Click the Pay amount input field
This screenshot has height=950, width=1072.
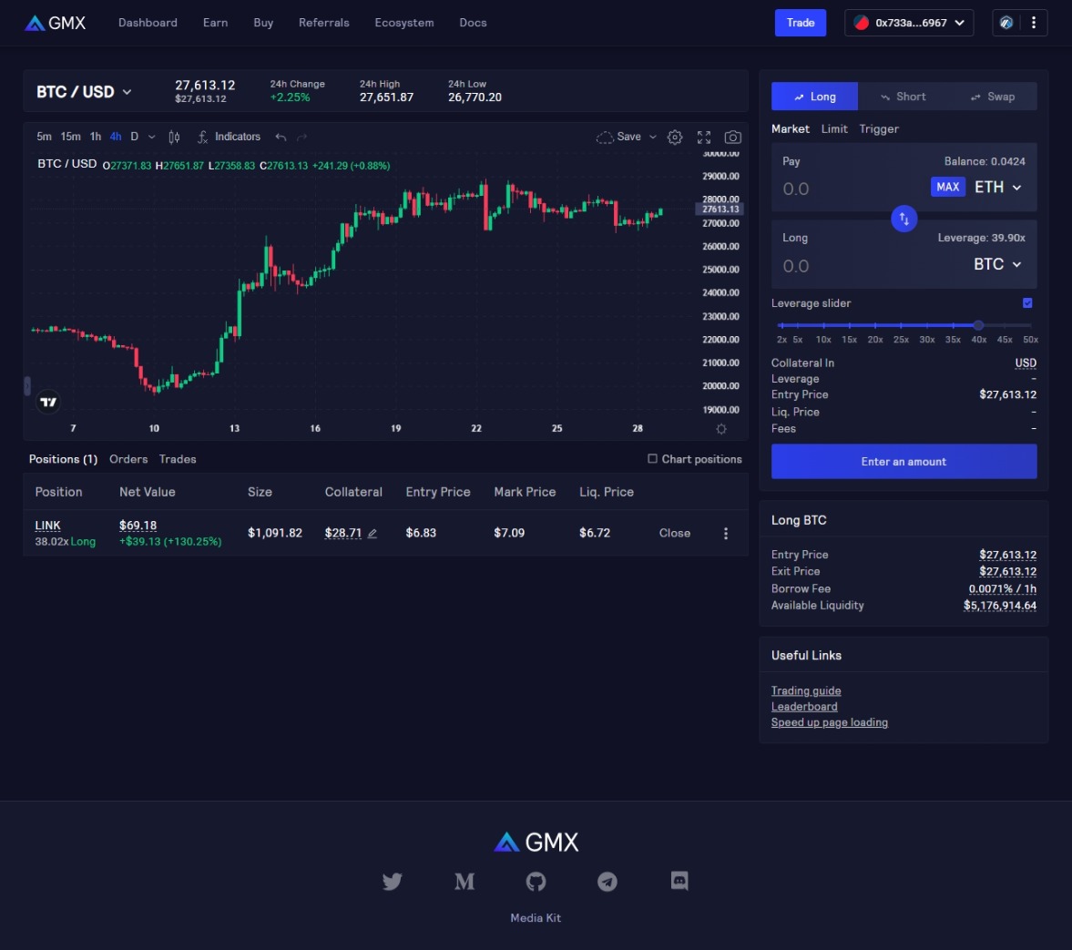(838, 189)
